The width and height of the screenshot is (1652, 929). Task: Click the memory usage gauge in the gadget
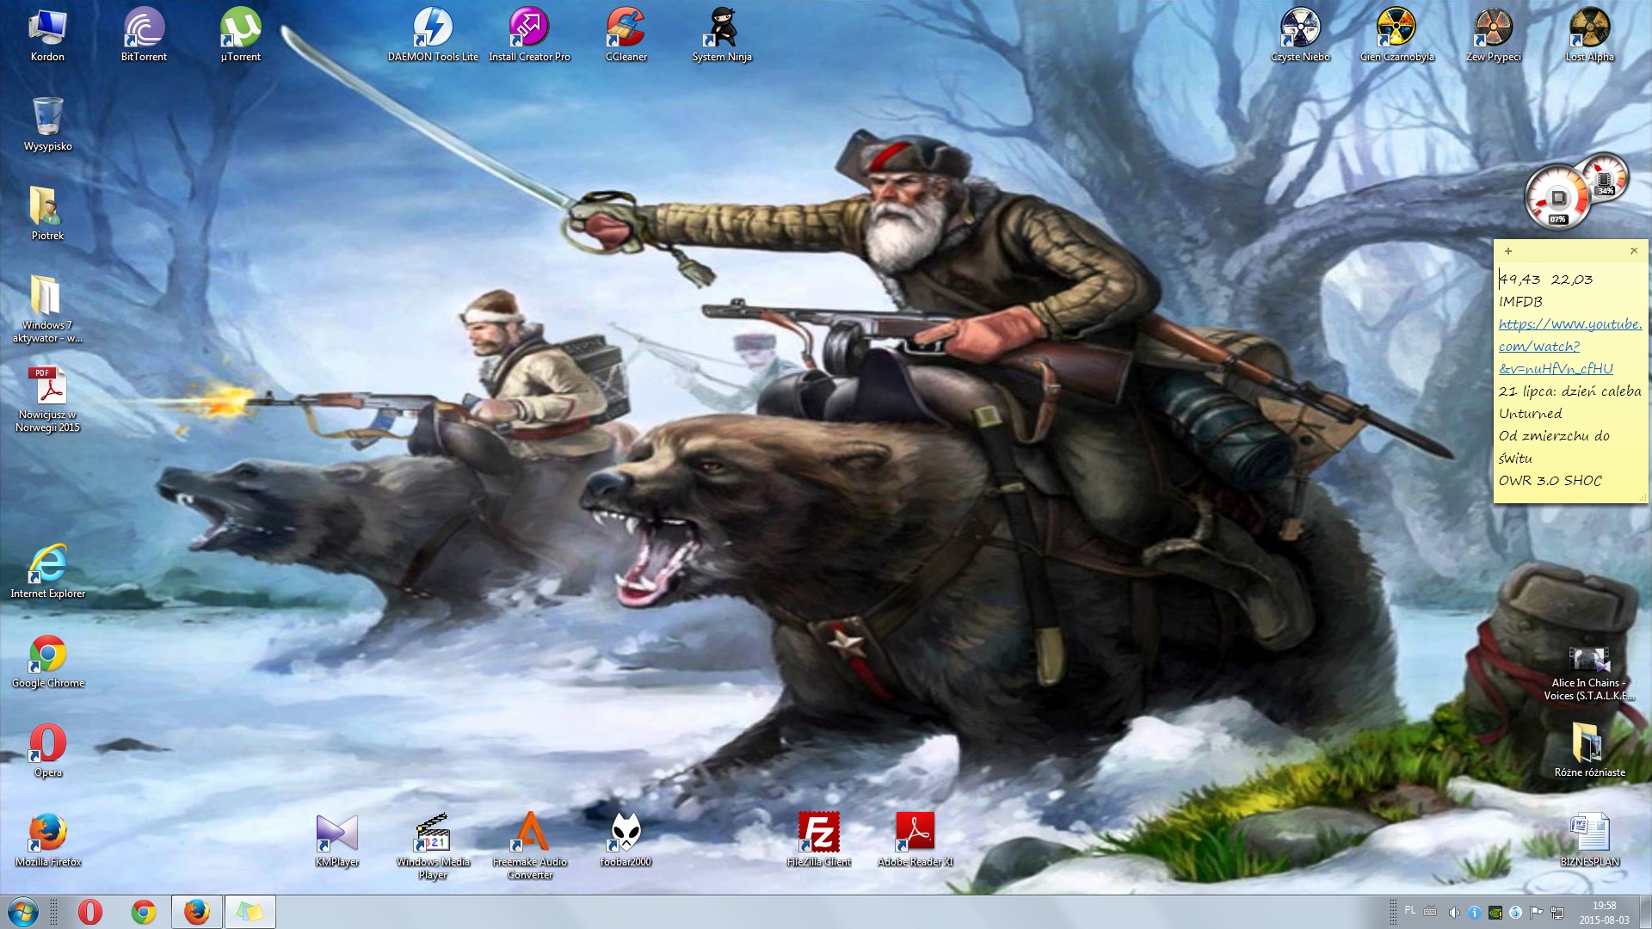click(x=1604, y=178)
